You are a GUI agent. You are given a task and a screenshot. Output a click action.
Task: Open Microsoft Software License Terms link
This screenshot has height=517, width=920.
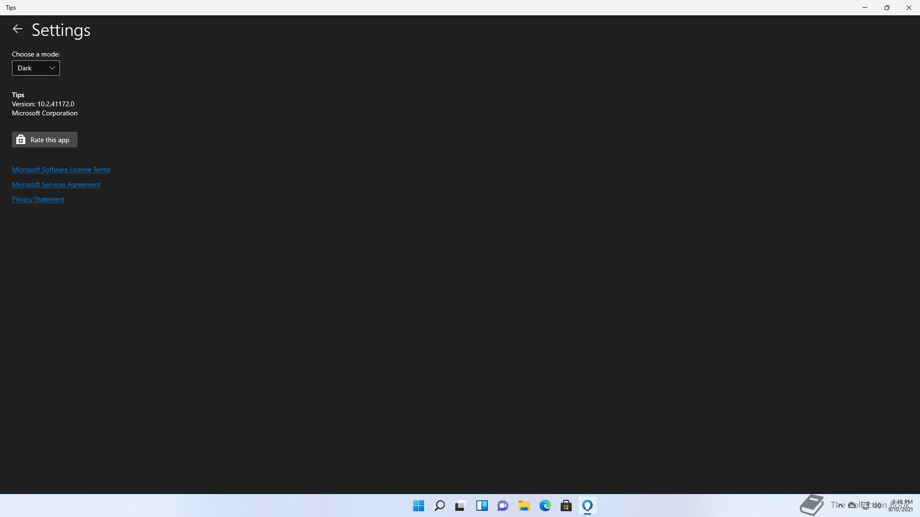61,169
